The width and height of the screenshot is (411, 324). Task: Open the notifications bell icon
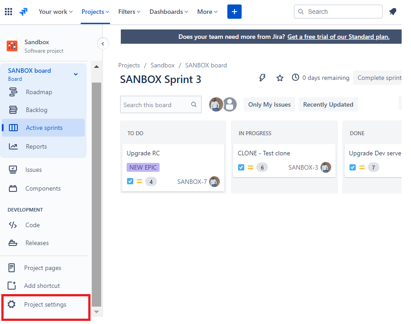click(393, 12)
